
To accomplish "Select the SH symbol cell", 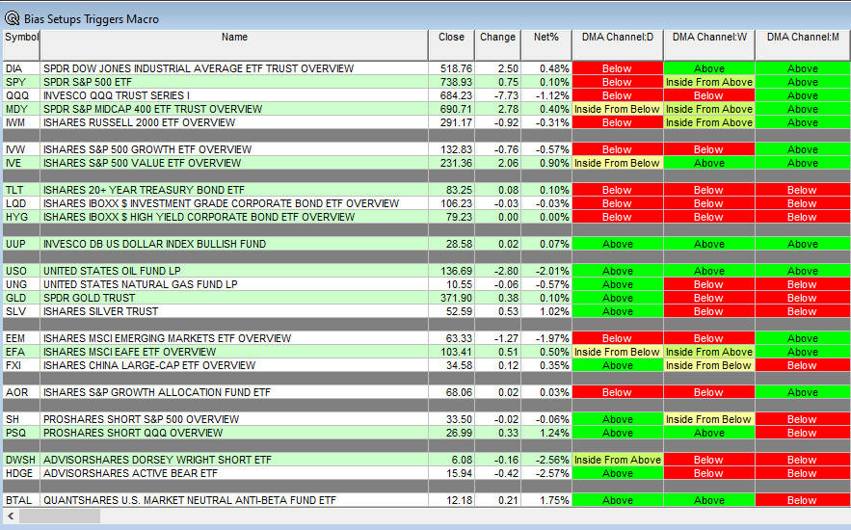I will 21,419.
